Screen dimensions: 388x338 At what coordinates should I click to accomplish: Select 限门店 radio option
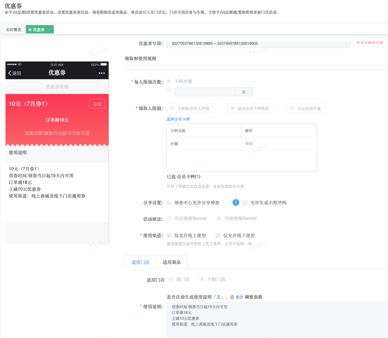pos(171,279)
